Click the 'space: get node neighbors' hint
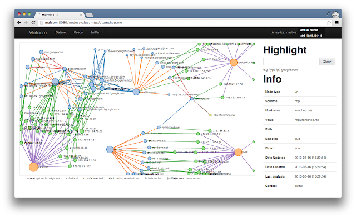 pos(43,179)
